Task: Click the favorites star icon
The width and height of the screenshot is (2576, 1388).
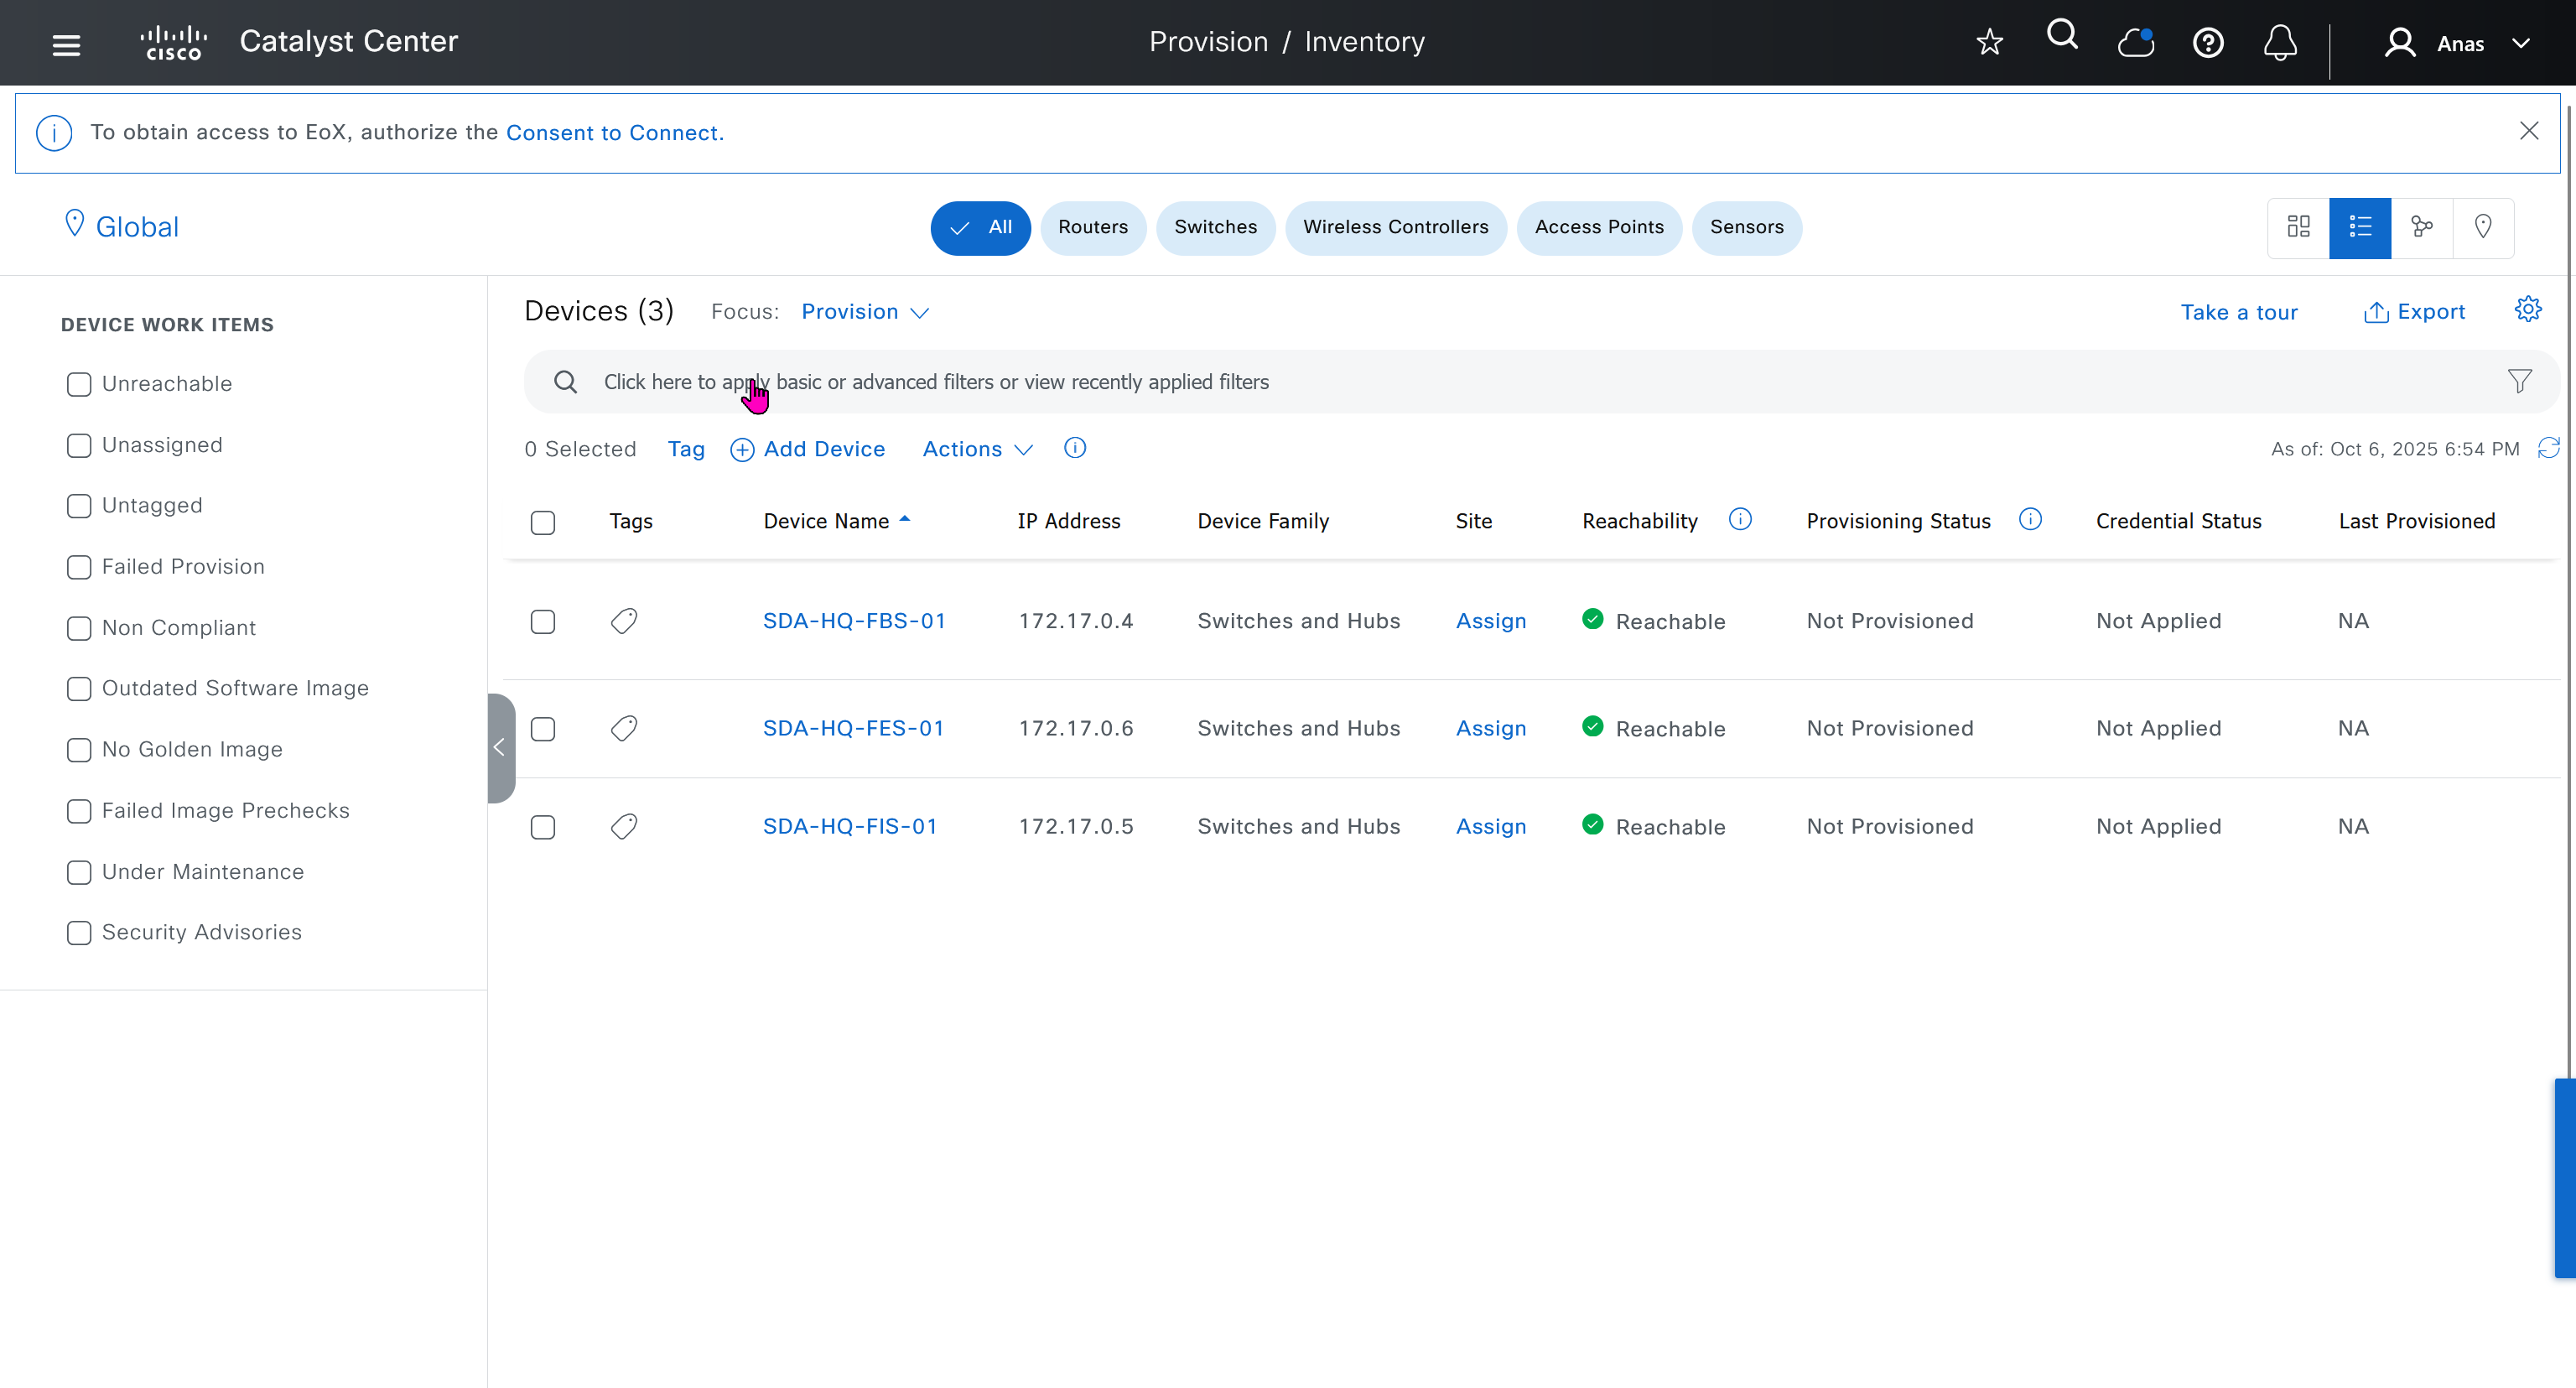Action: click(x=1989, y=42)
